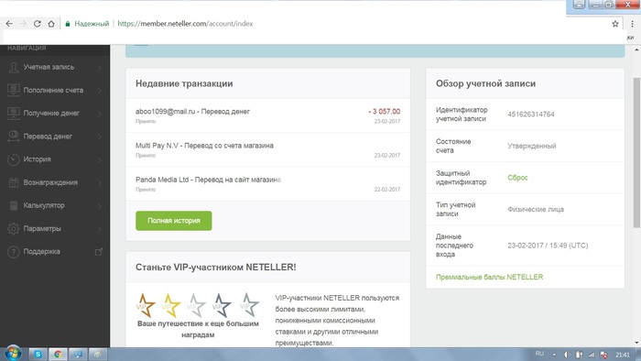
Task: Open Skype from the taskbar
Action: point(38,354)
